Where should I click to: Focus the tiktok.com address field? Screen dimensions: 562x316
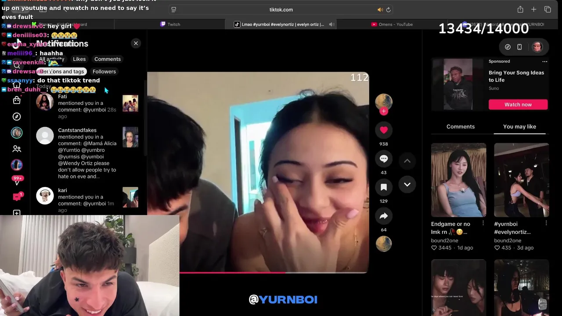[x=281, y=10]
